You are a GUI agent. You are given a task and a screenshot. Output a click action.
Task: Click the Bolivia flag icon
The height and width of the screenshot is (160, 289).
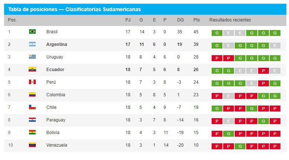[x=32, y=133]
